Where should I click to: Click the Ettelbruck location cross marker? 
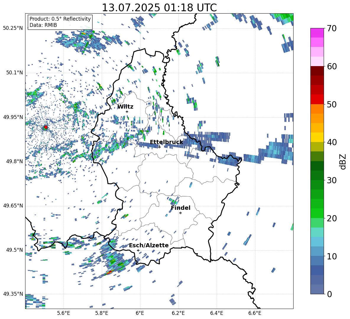coord(159,147)
